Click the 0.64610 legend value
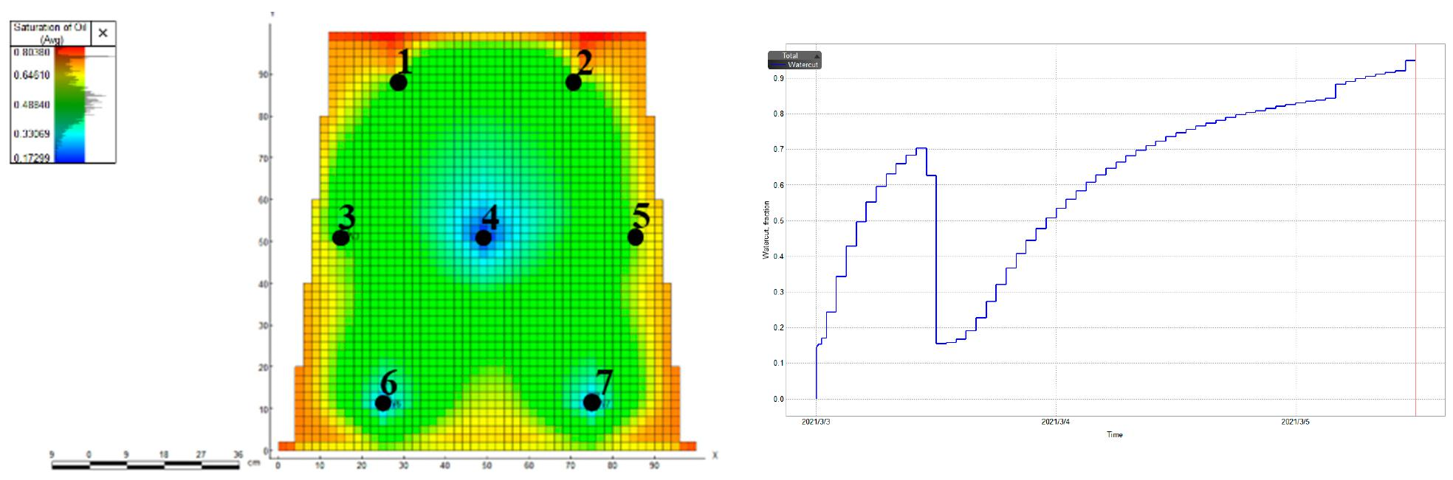The height and width of the screenshot is (480, 1453). point(32,75)
